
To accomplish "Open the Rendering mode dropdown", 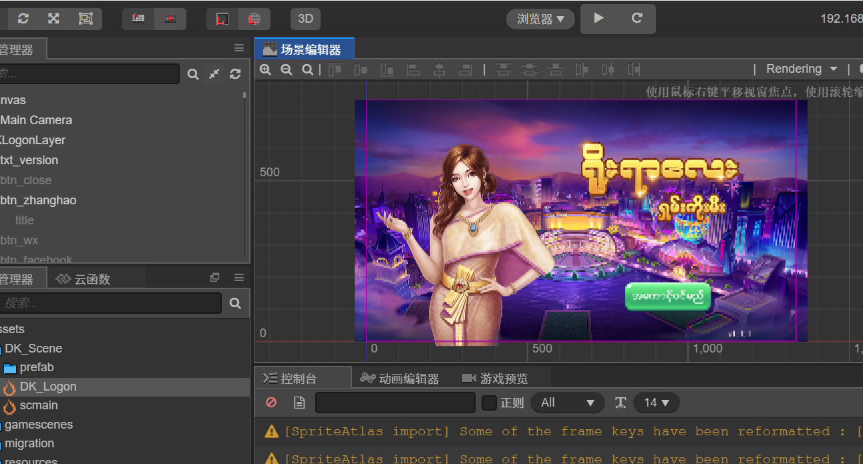I will click(x=802, y=69).
